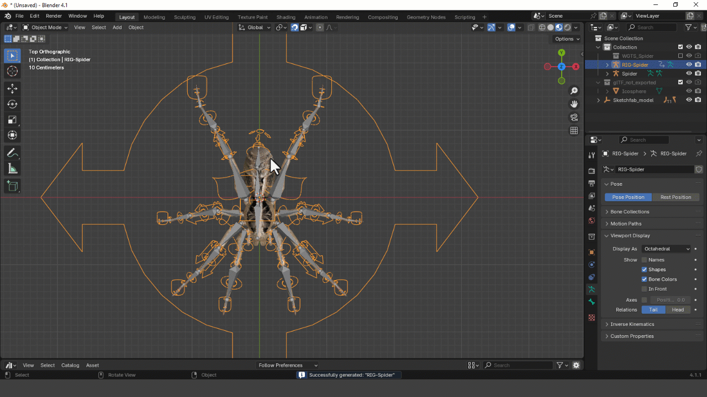Activate the Scale tool
Viewport: 707px width, 397px height.
[x=12, y=120]
